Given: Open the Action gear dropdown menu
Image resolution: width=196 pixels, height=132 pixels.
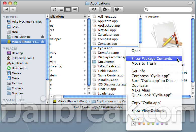Looking at the screenshot, I should [106, 9].
